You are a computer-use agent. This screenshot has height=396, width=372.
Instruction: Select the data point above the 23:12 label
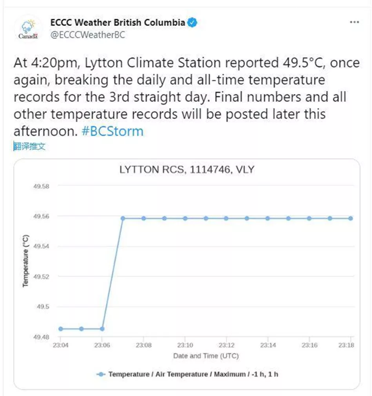pyautogui.click(x=226, y=218)
